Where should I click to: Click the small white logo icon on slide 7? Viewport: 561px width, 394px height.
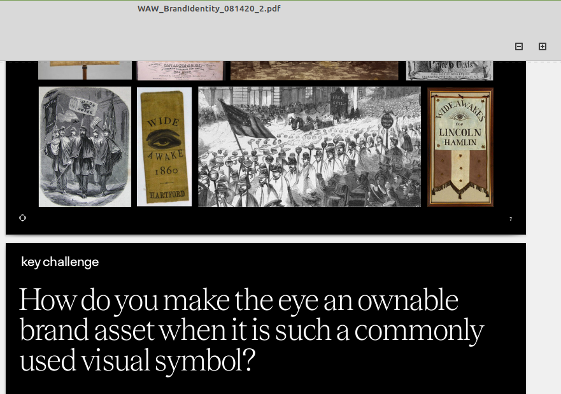(x=23, y=218)
